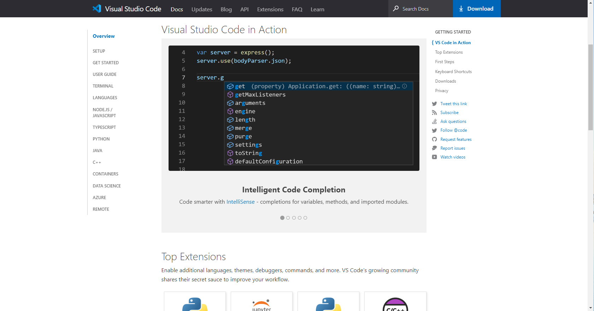Screen dimensions: 594x311
Task: Expand the NODE.JS / JAVASCRIPT section
Action: pos(104,113)
